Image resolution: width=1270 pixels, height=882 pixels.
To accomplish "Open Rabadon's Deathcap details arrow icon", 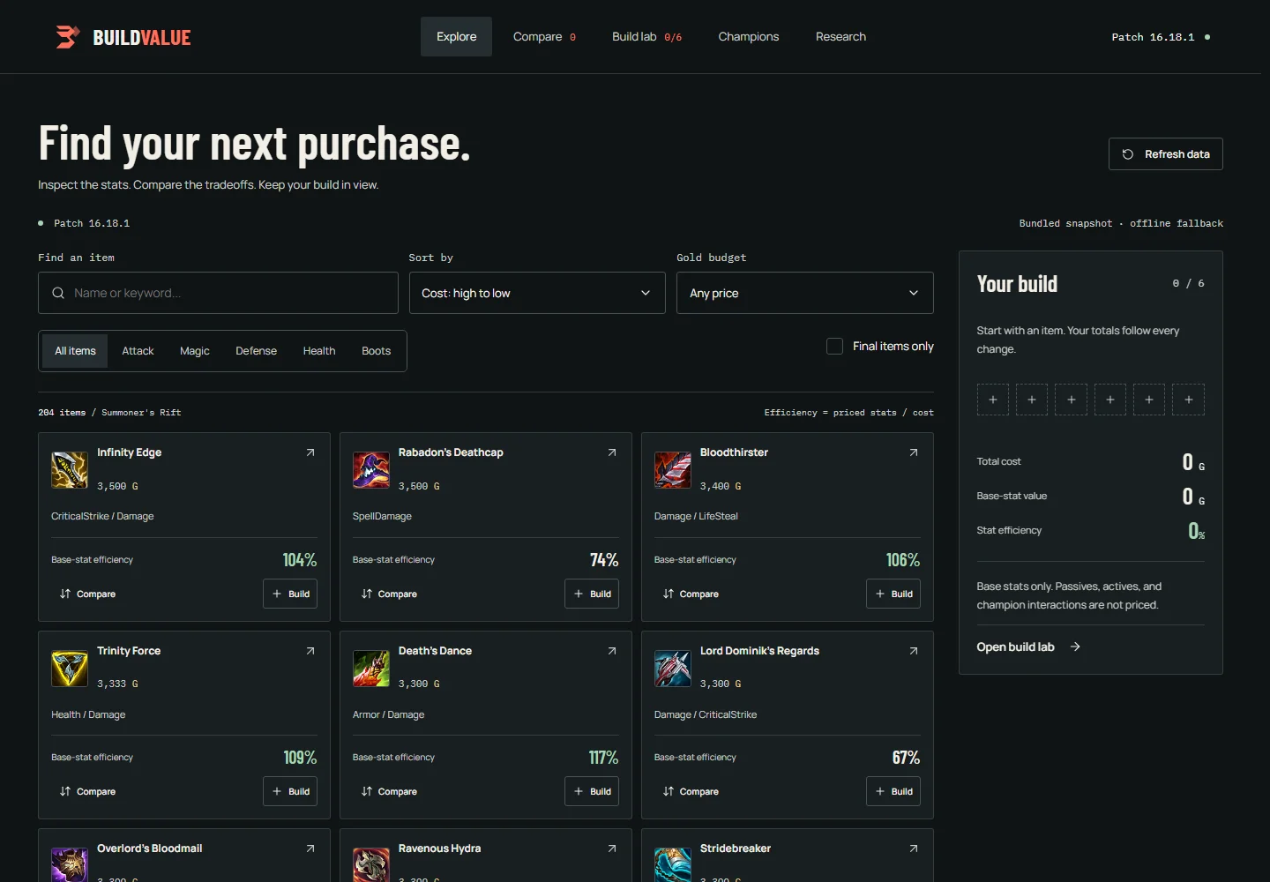I will (x=612, y=452).
